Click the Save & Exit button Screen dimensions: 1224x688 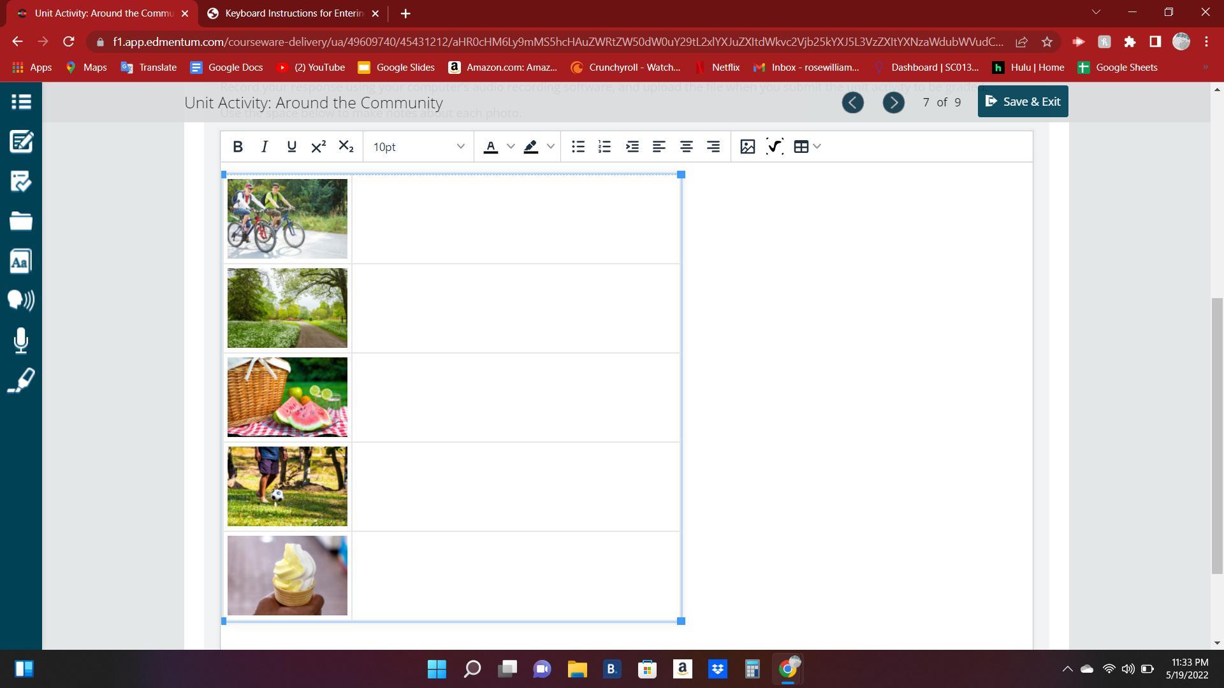click(x=1023, y=101)
